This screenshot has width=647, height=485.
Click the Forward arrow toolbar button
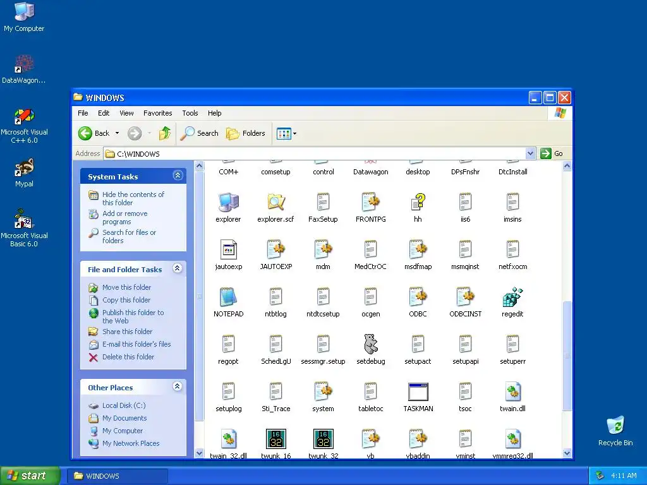click(135, 133)
